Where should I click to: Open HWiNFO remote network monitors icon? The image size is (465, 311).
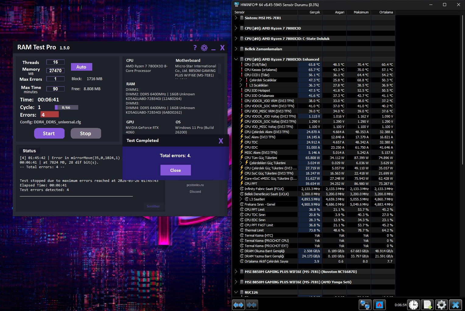coord(365,305)
